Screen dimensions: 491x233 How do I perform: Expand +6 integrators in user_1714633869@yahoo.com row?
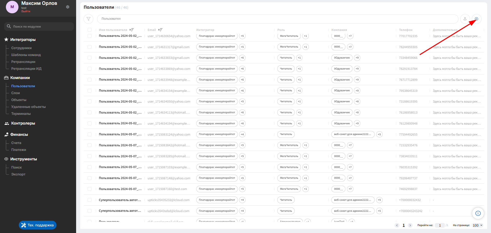(x=242, y=69)
